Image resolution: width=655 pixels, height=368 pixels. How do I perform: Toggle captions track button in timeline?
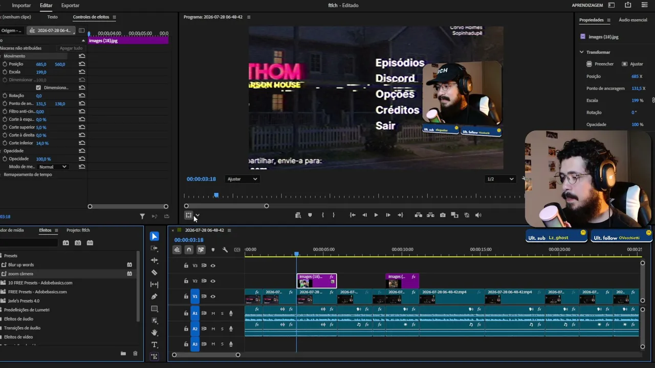(x=237, y=249)
